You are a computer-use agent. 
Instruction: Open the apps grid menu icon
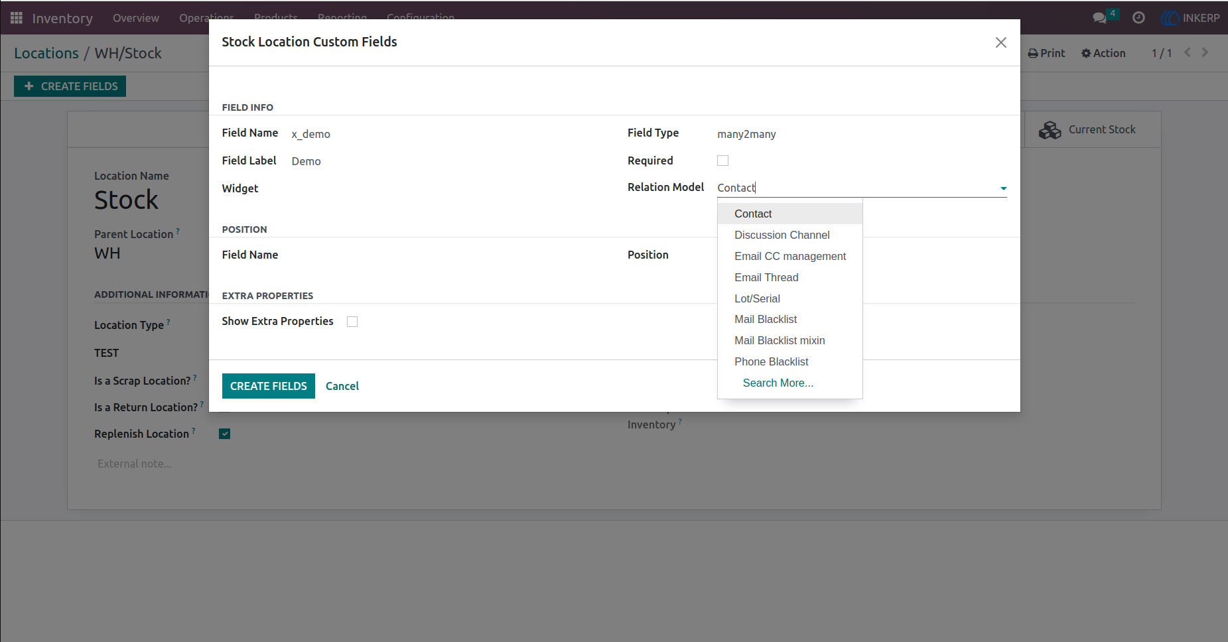coord(17,18)
